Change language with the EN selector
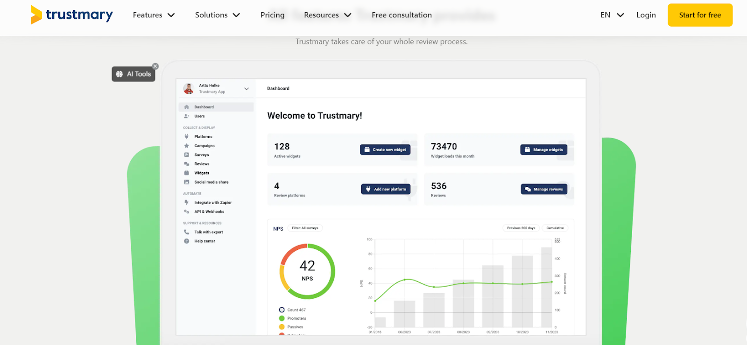The image size is (747, 345). 612,15
